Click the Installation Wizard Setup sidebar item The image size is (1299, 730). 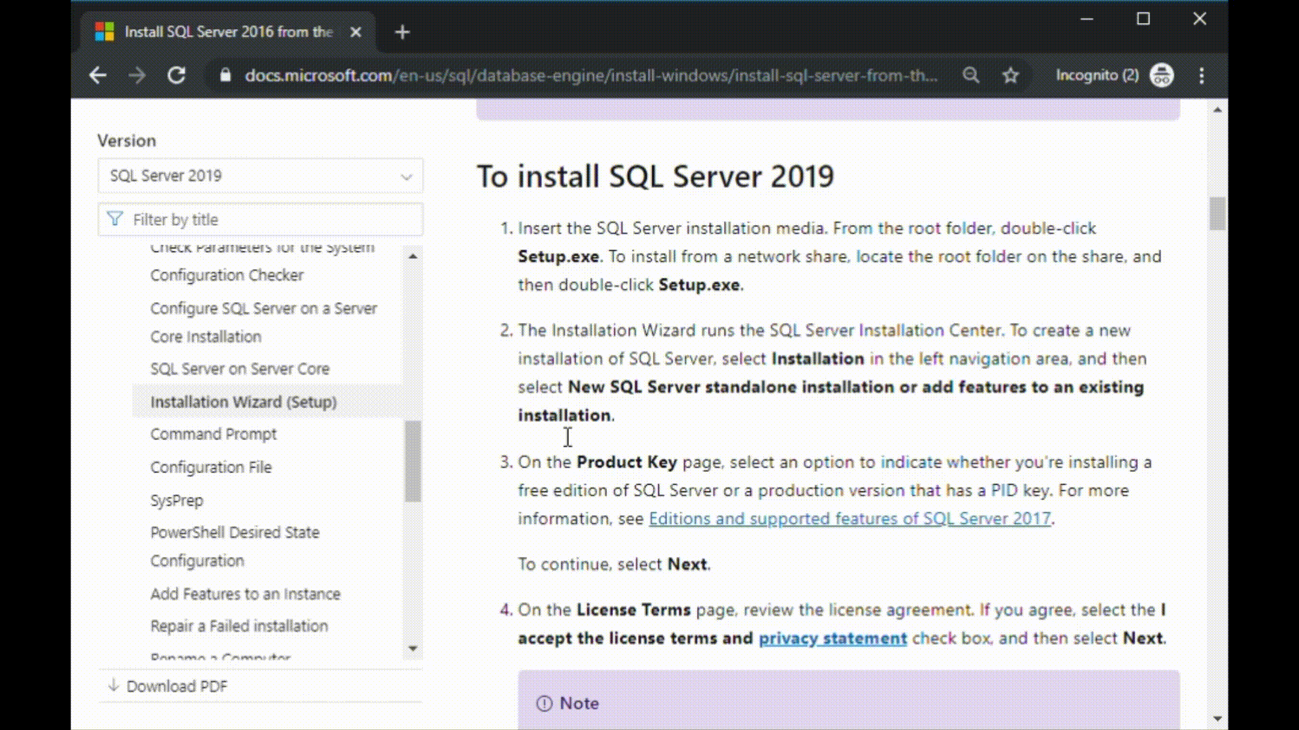[244, 401]
